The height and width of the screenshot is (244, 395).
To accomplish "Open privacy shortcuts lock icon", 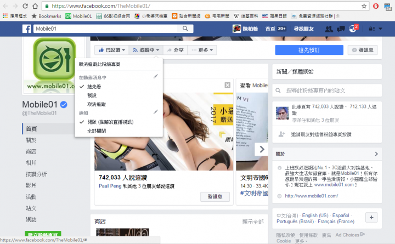I will 371,29.
